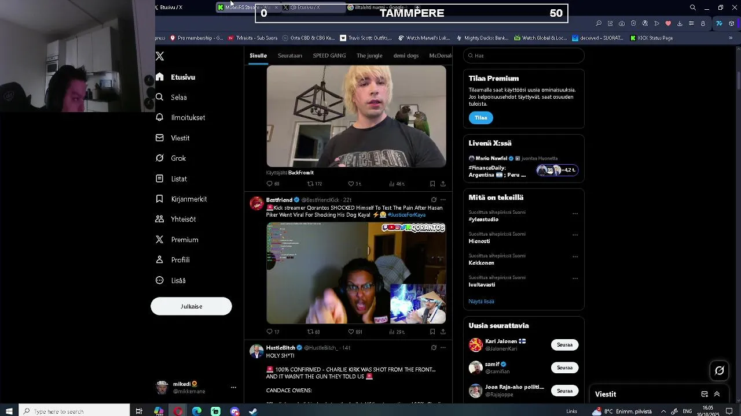The height and width of the screenshot is (416, 741).
Task: Open Kekkonen trend options menu
Action: 575,257
